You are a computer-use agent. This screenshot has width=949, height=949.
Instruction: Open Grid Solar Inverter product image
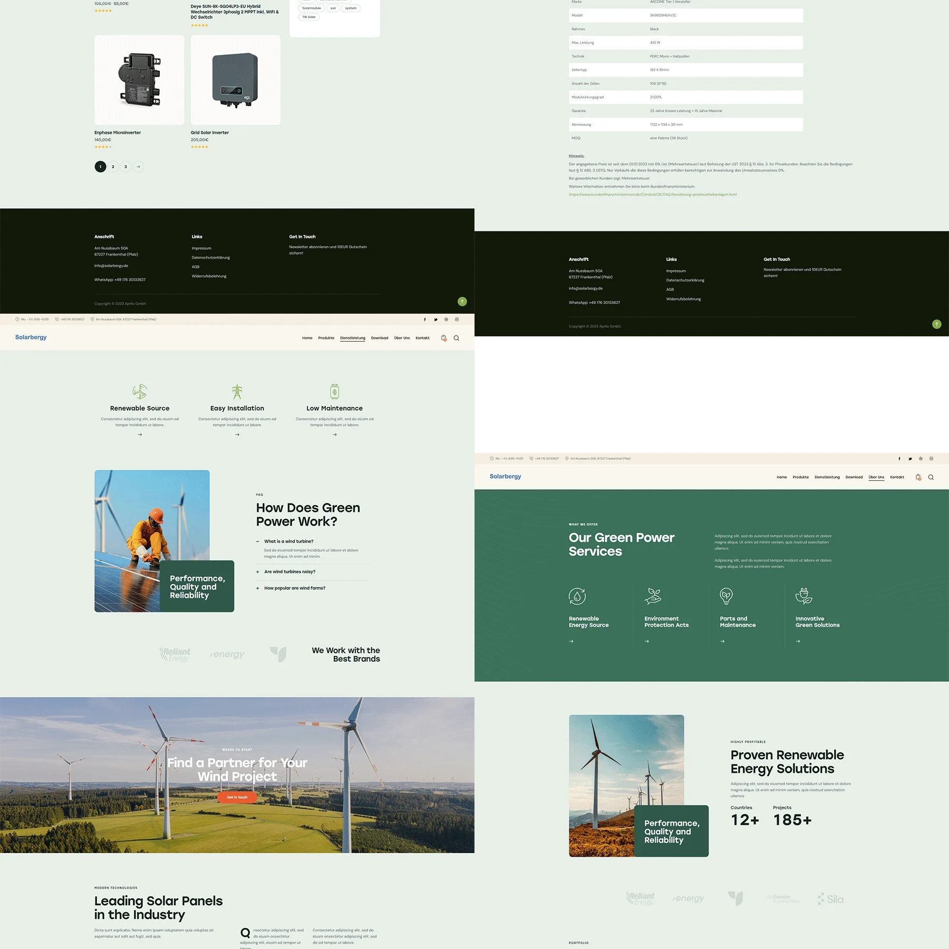236,80
